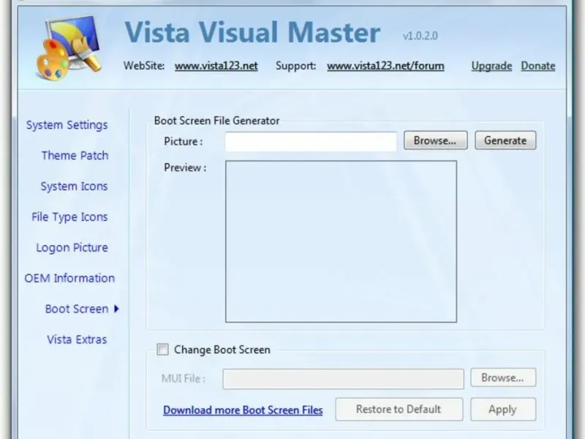Open the Theme Patch section
The image size is (585, 439).
(x=75, y=155)
